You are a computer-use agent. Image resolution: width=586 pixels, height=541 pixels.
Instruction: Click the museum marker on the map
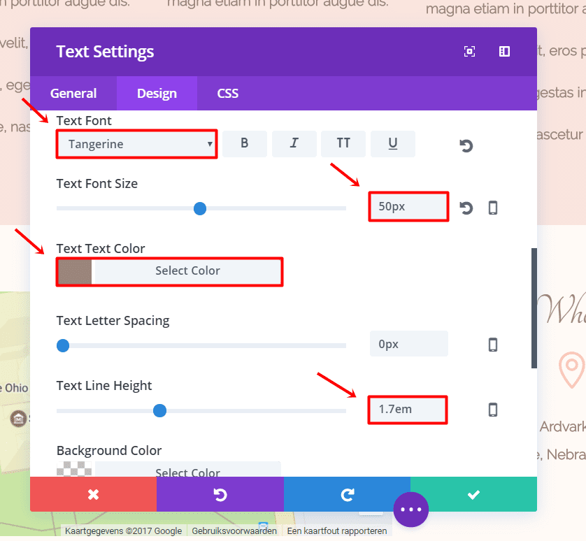[x=18, y=419]
